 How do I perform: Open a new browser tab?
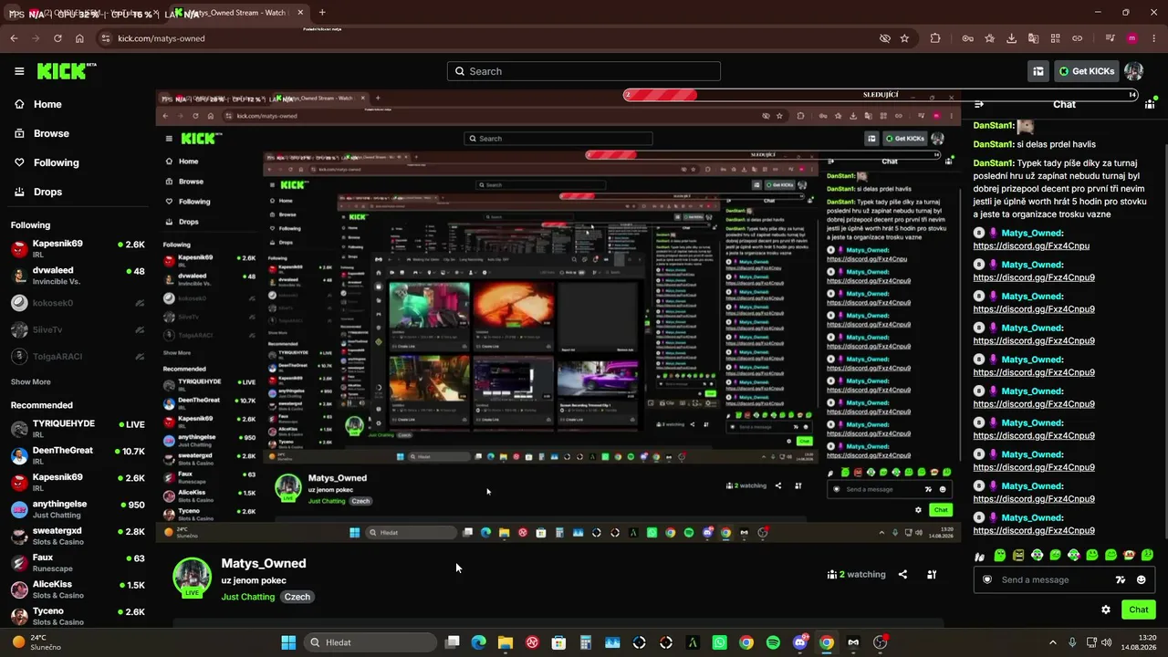pyautogui.click(x=322, y=13)
